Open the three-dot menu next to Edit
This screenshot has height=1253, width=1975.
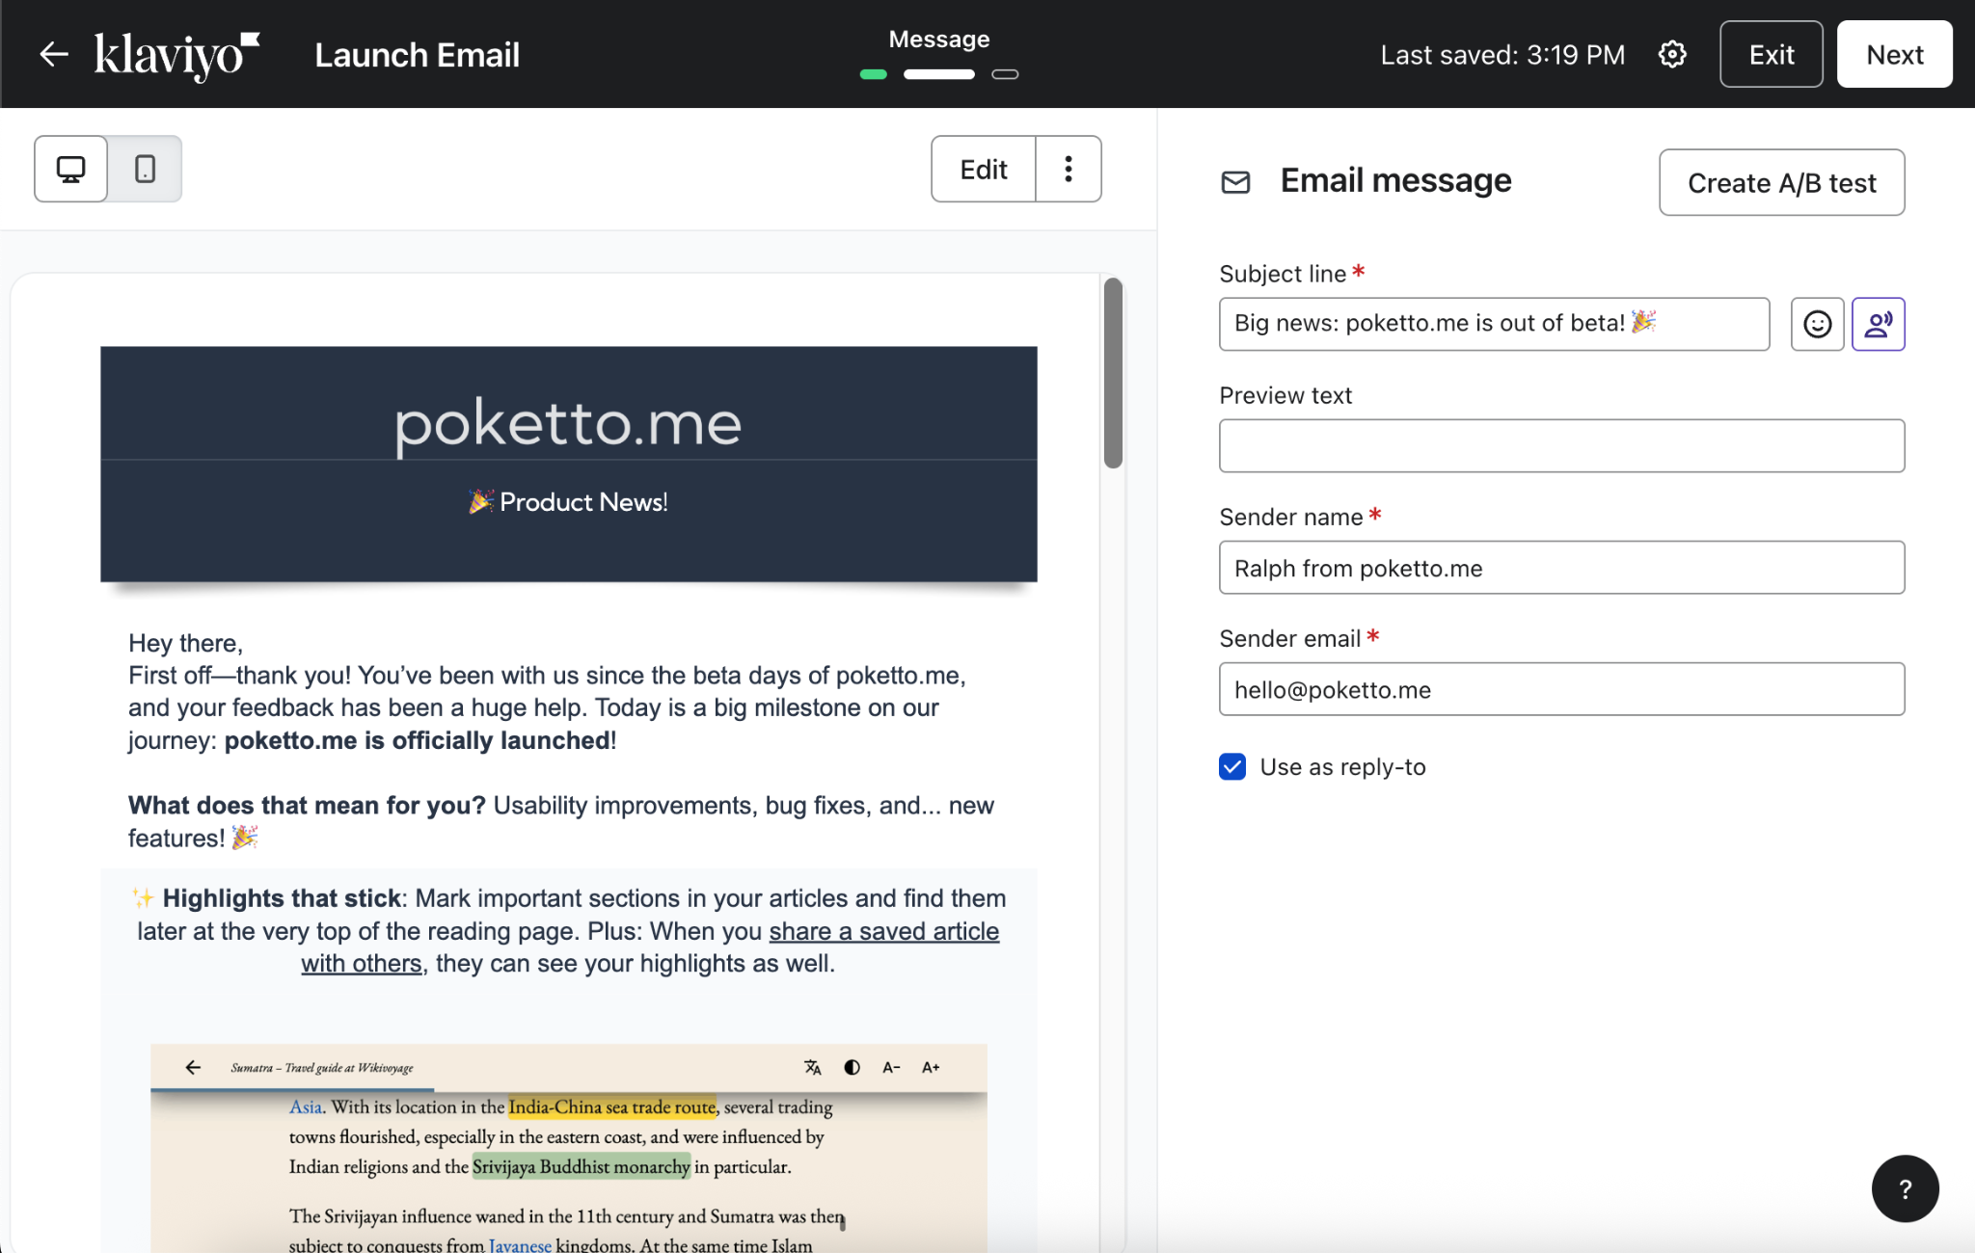pos(1068,169)
